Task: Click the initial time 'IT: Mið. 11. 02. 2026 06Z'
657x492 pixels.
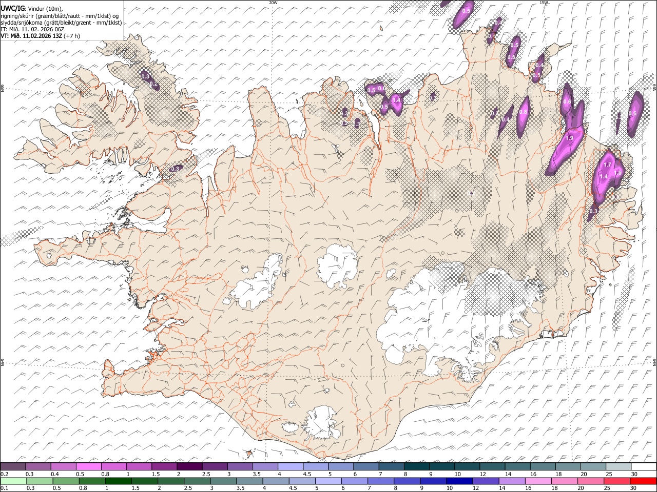Action: pos(32,29)
